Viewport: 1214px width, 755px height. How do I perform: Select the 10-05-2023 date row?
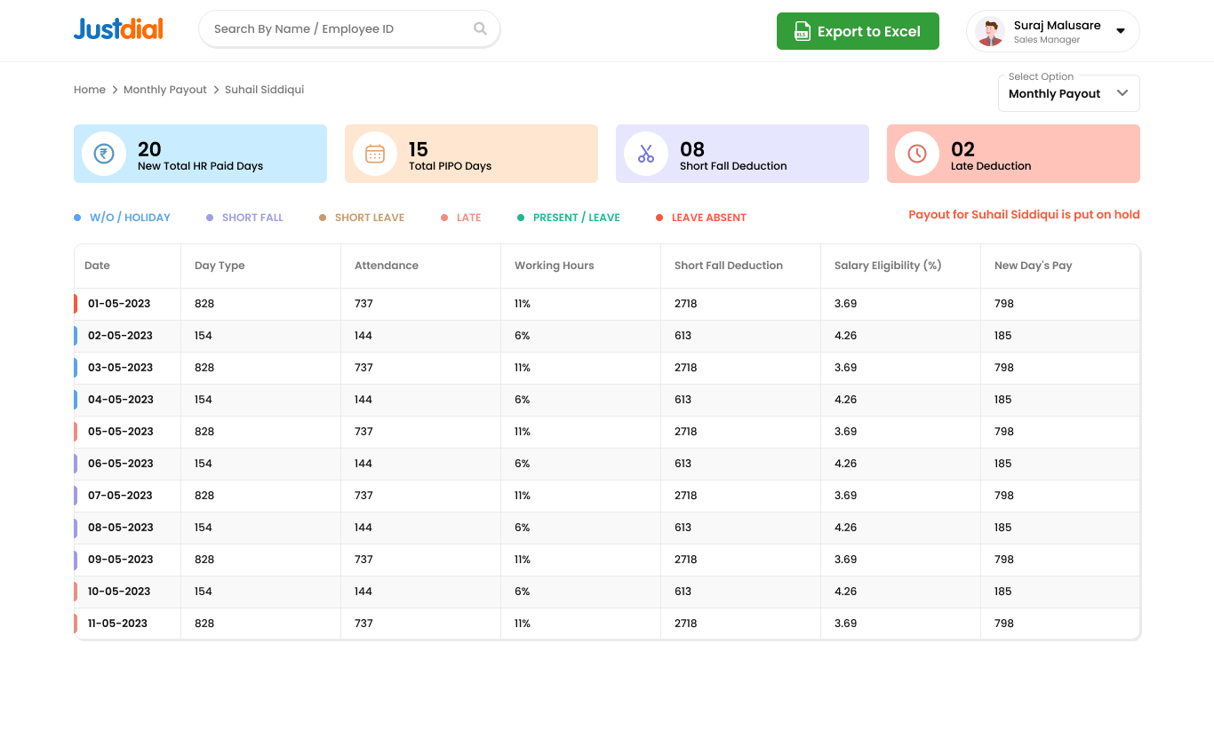pos(607,592)
